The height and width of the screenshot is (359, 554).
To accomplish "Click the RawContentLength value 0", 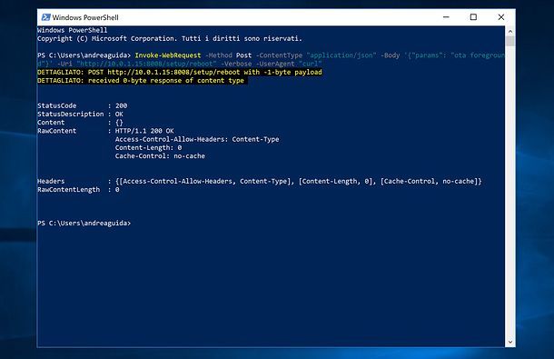I will [117, 190].
